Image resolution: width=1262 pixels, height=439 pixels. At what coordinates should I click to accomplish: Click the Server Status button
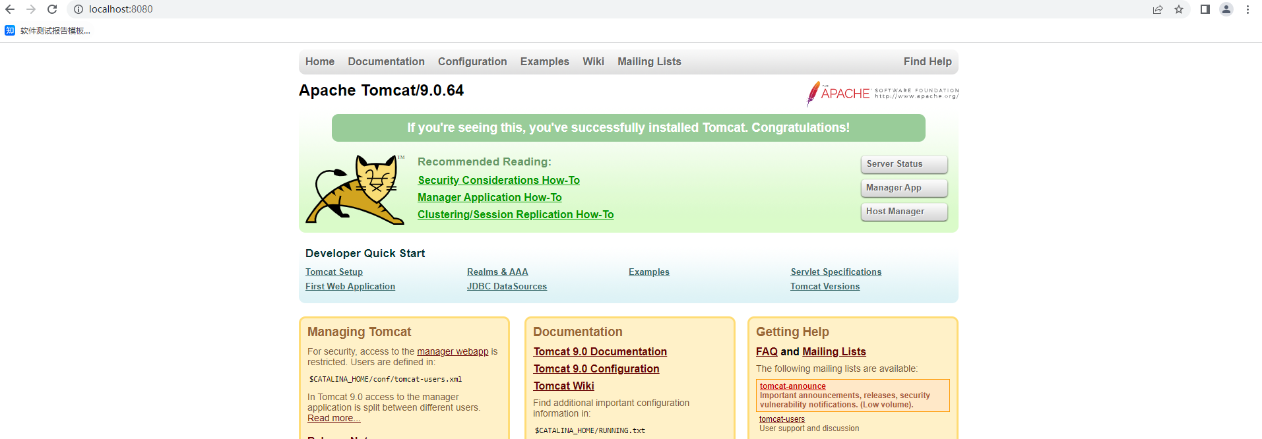pyautogui.click(x=904, y=164)
